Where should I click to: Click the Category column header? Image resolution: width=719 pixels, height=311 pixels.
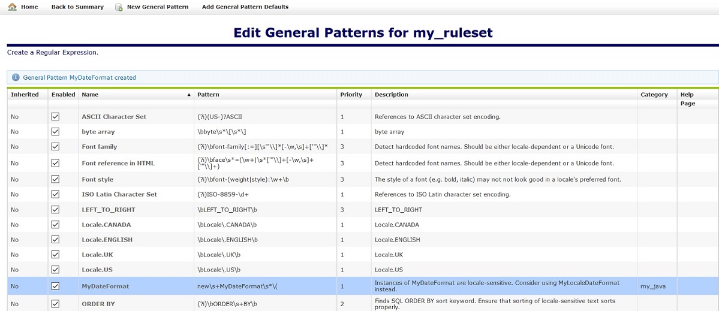pyautogui.click(x=654, y=95)
